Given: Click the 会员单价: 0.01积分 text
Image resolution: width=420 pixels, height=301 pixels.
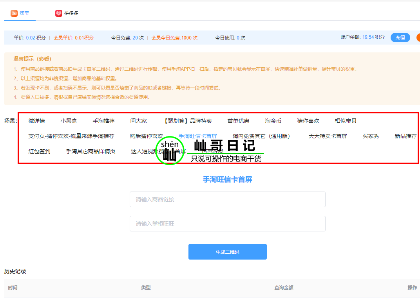Looking at the screenshot, I should pyautogui.click(x=73, y=38).
